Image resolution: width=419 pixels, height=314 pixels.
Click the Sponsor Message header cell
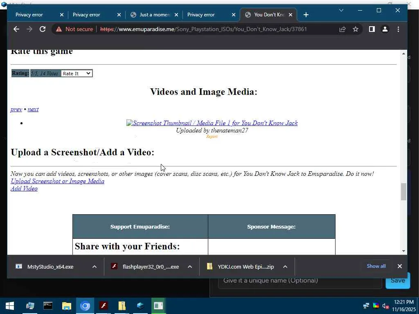pyautogui.click(x=272, y=227)
